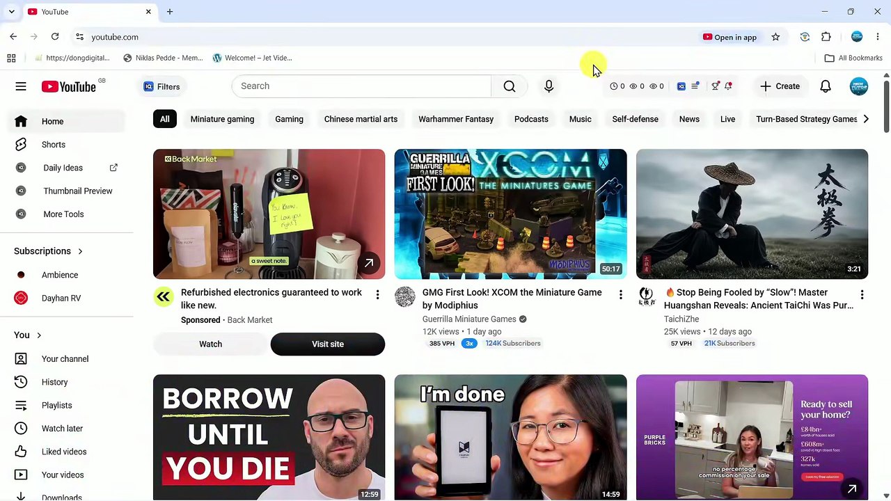The width and height of the screenshot is (891, 501).
Task: Bookmark this page with the star icon
Action: tap(775, 37)
